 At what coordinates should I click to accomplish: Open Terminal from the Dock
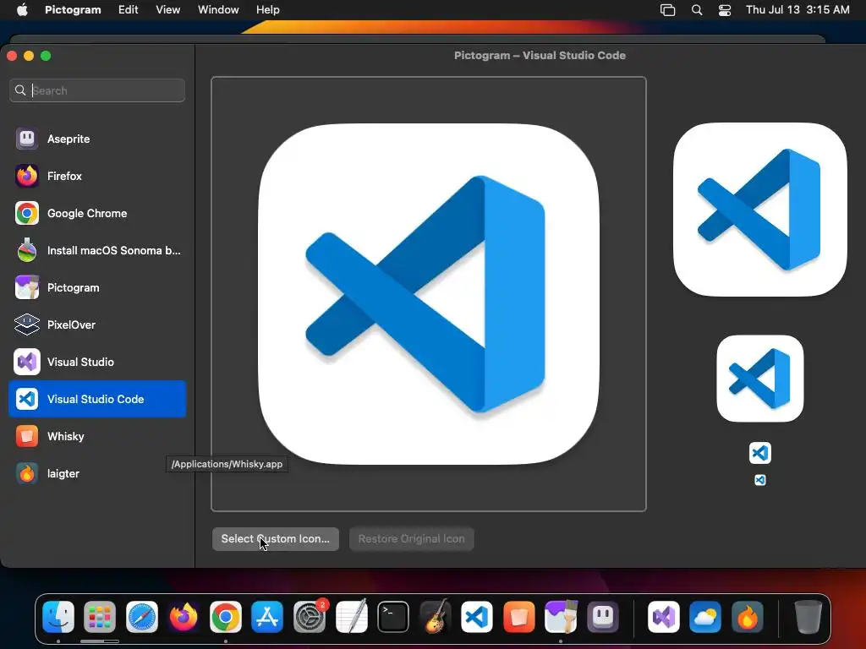(x=393, y=616)
